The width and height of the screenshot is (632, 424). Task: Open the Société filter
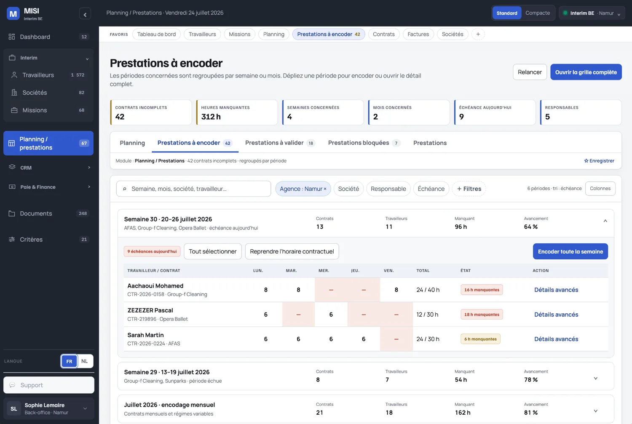[348, 189]
